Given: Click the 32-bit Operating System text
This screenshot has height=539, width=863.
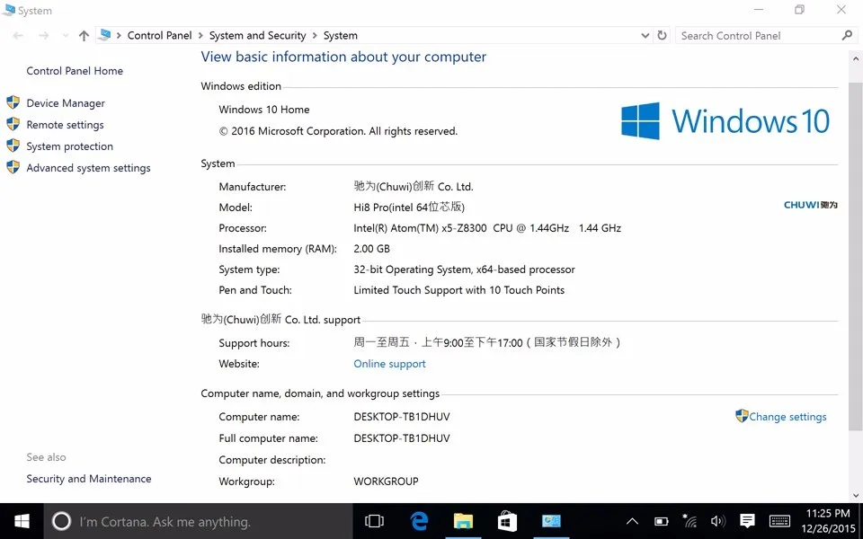Looking at the screenshot, I should (464, 269).
